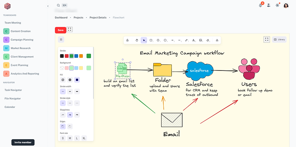Image resolution: width=296 pixels, height=147 pixels.
Task: Toggle the canvas lock tool icon
Action: pos(127,40)
